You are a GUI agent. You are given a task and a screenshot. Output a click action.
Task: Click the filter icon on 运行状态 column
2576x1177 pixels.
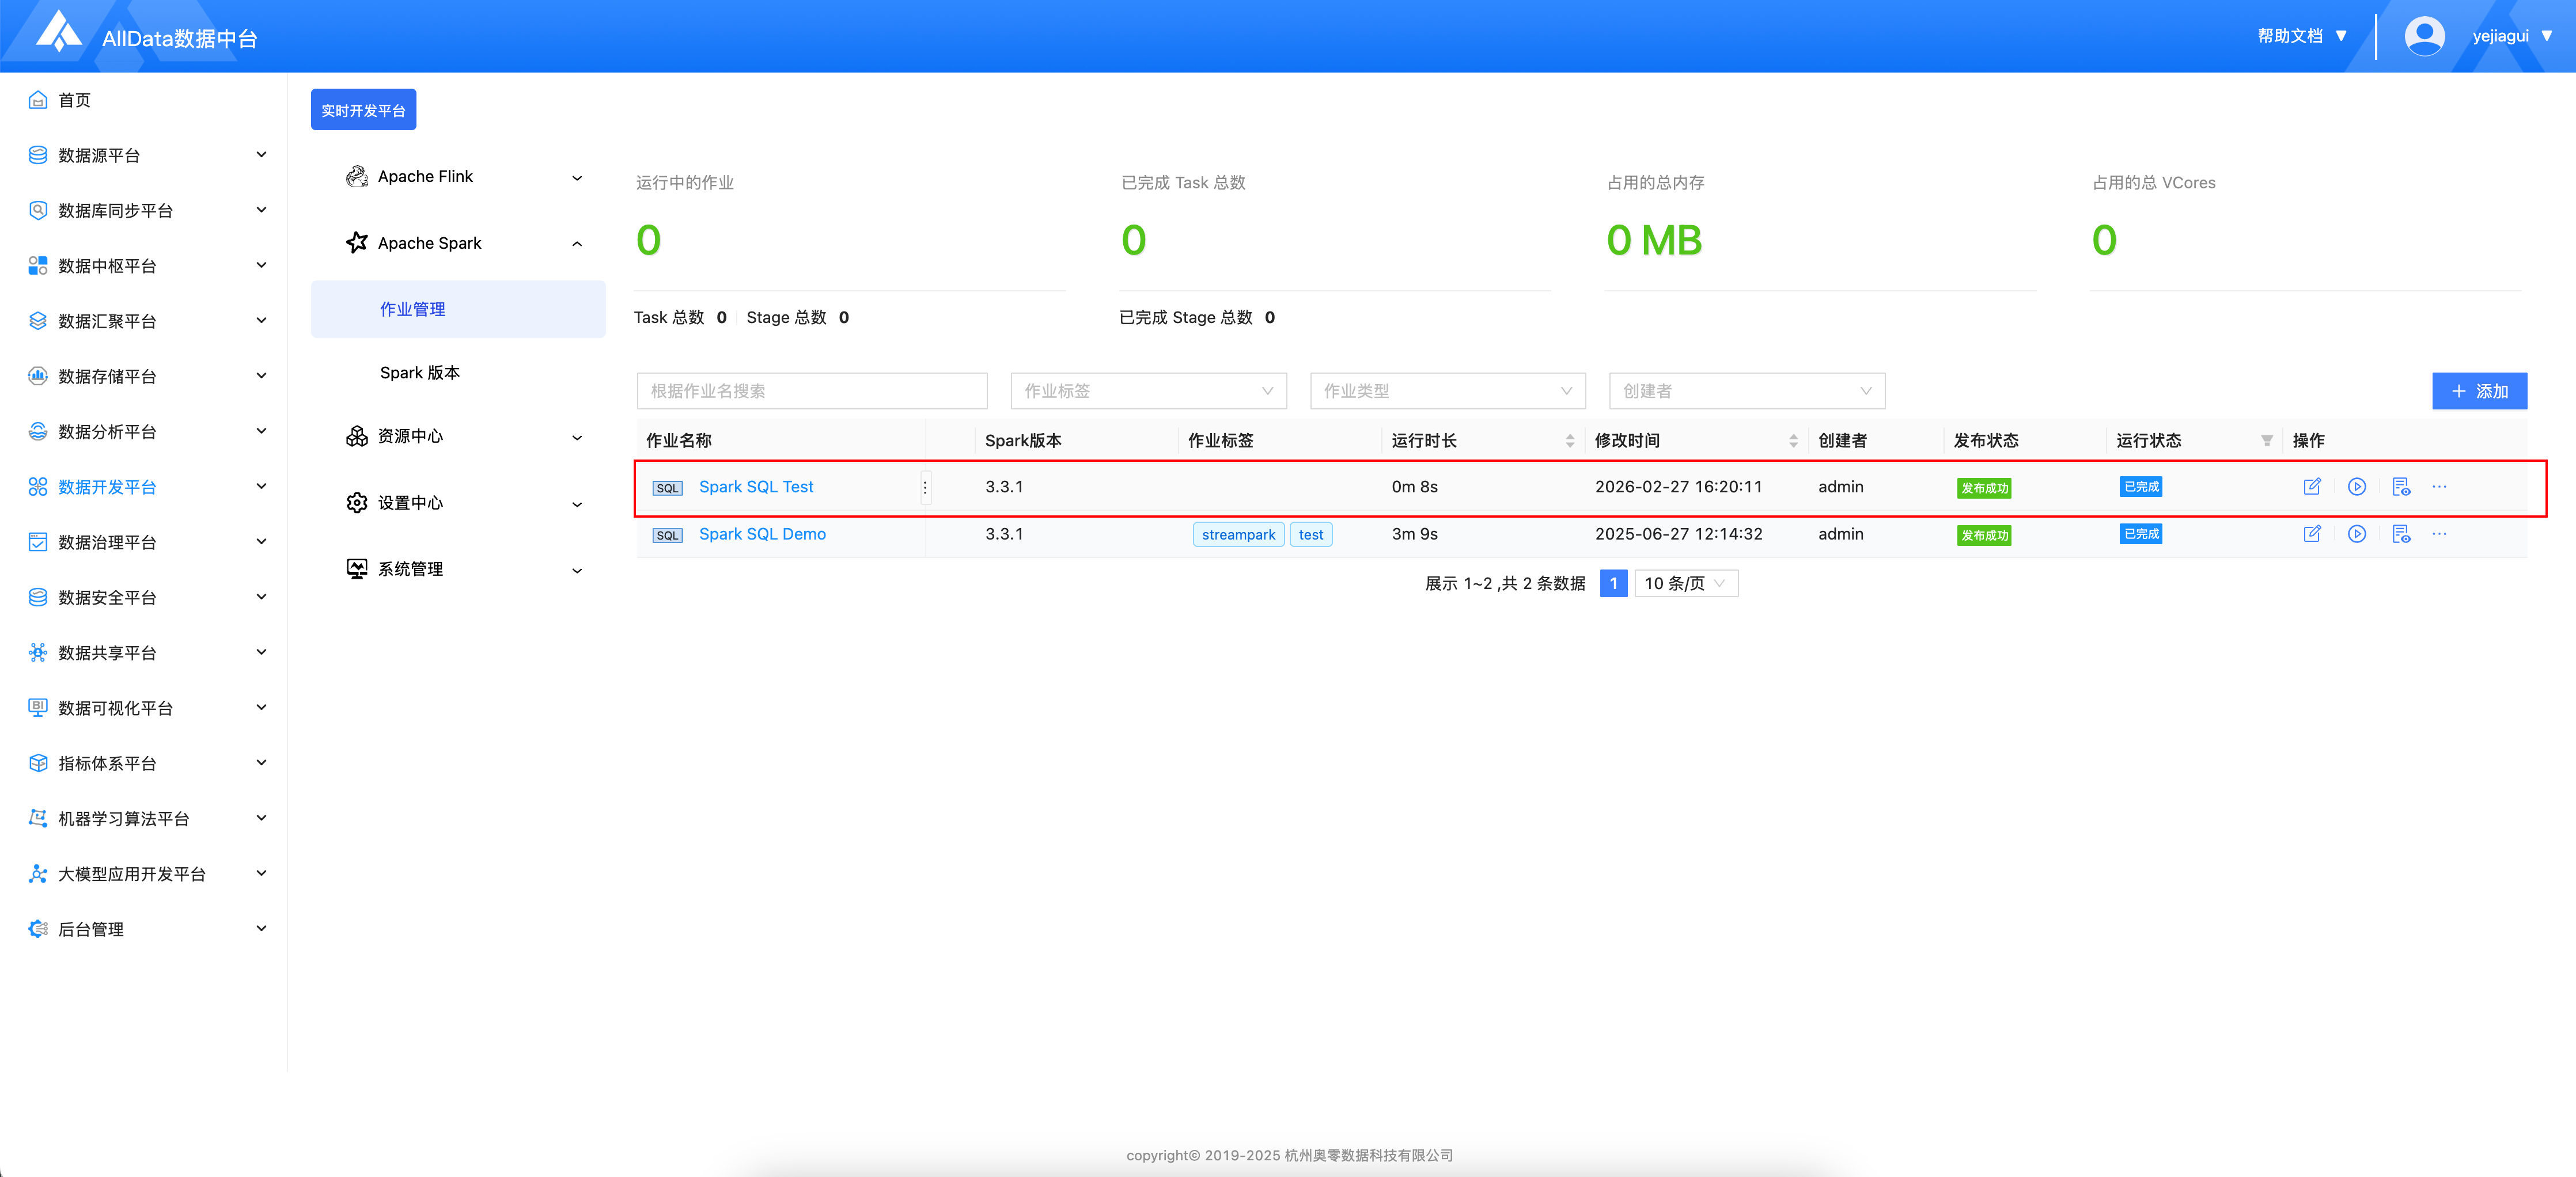(2266, 441)
